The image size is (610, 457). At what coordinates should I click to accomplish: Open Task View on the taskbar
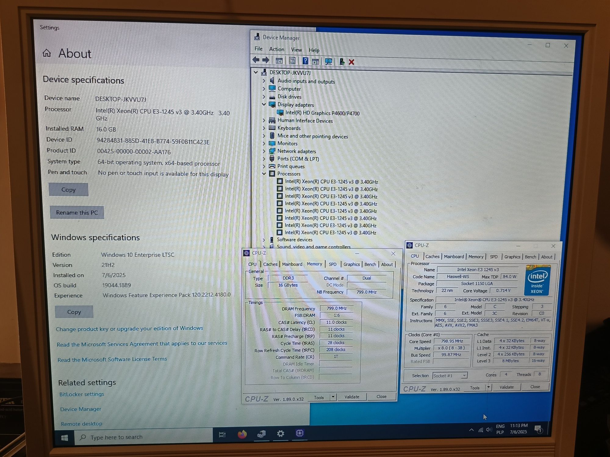point(222,434)
